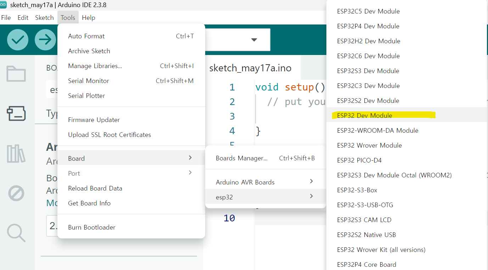Image resolution: width=488 pixels, height=270 pixels.
Task: Choose Archive Sketch
Action: click(131, 51)
